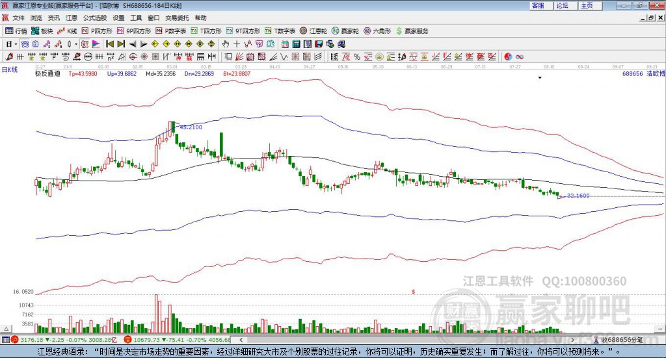Screen dimensions: 666x358
Task: Open the 公式选股 menu
Action: 95,18
